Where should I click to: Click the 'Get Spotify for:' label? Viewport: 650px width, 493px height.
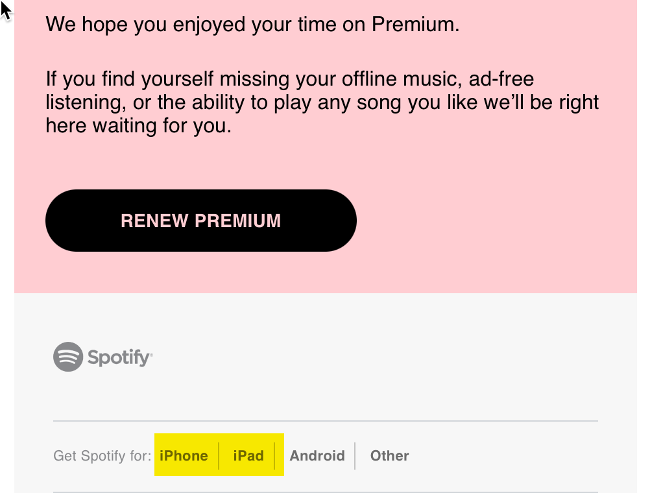[x=102, y=455]
